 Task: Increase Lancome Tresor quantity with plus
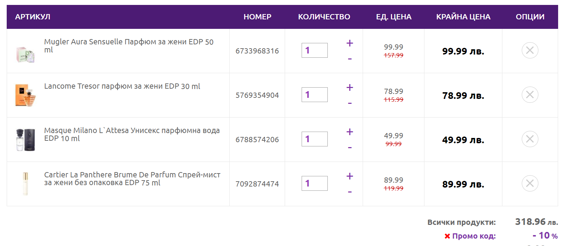coord(350,88)
